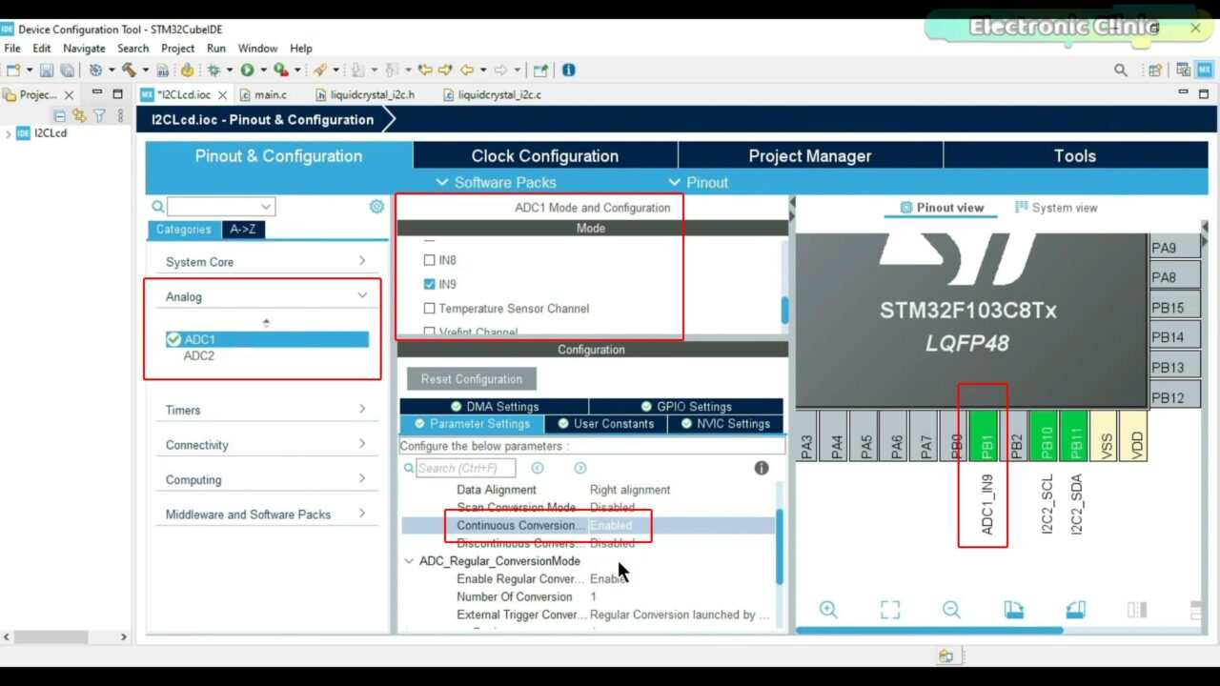This screenshot has width=1220, height=686.
Task: Click the Save All icon in the toolbar
Action: pos(67,71)
